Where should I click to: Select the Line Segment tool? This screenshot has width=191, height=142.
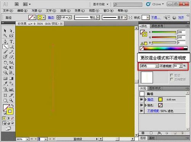(x=5, y=47)
